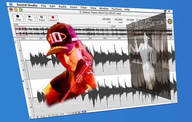Screen dimensions: 192x122
Task: Start playback with the Play button
Action: (30, 18)
